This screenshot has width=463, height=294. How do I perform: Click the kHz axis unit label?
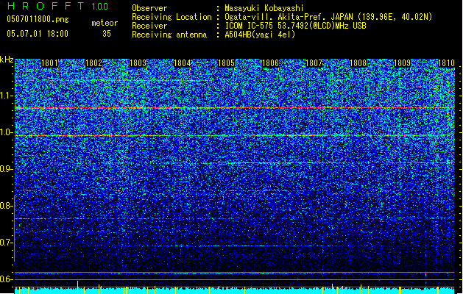tap(7, 60)
